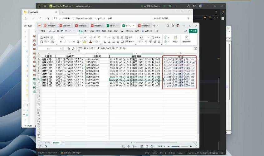
Task: Click the Name Box showing D9
Action: click(x=50, y=49)
